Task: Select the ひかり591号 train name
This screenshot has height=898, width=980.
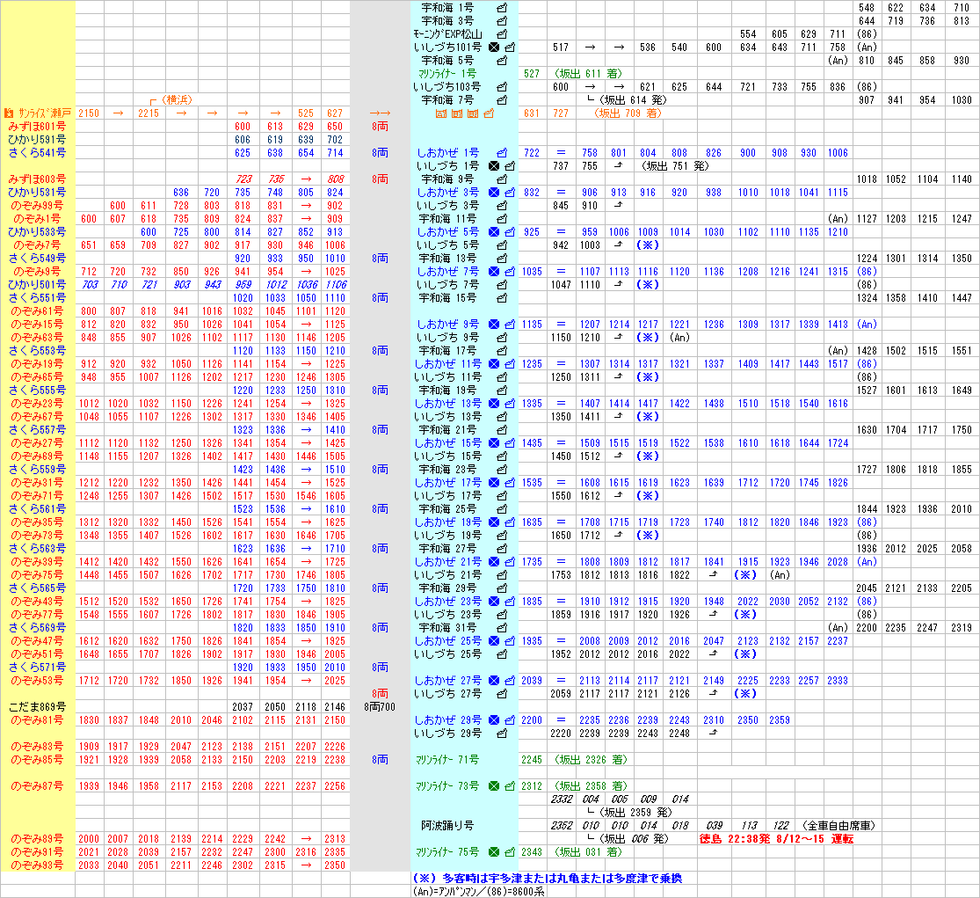Action: (x=37, y=140)
